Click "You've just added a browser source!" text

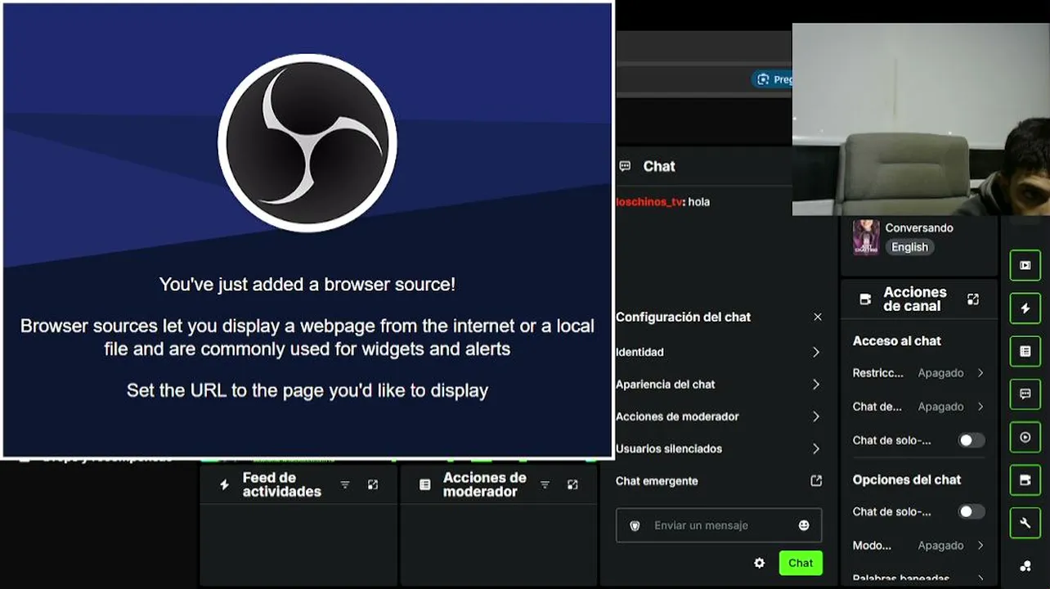coord(307,285)
